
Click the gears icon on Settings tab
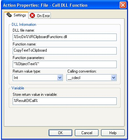9,15
